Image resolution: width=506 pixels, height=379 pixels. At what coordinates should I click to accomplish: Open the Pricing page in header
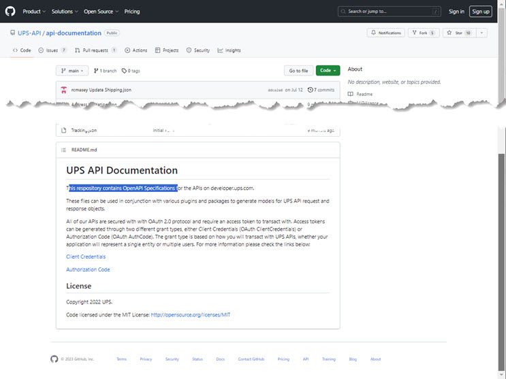pyautogui.click(x=132, y=12)
